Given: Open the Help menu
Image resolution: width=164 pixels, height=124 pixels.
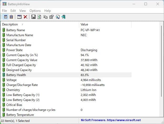Looking at the screenshot, I should pyautogui.click(x=47, y=11).
